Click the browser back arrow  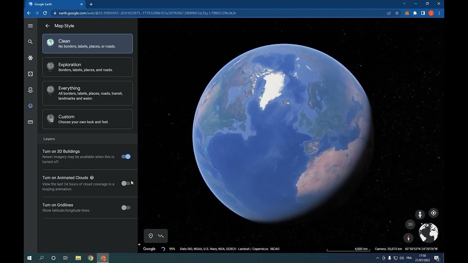29,13
